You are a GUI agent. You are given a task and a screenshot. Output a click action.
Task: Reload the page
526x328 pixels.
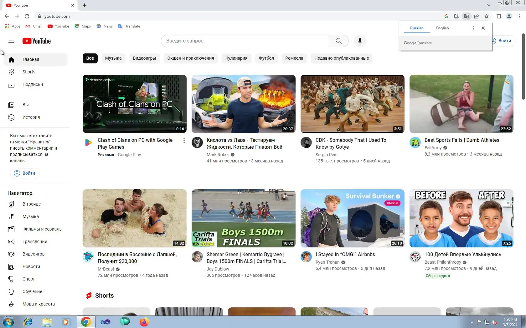27,16
